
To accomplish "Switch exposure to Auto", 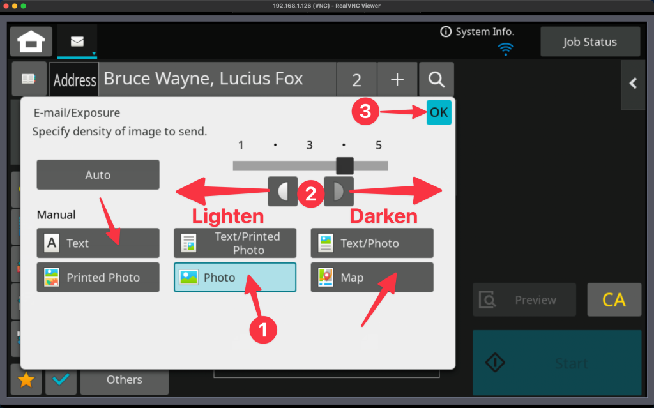I will pyautogui.click(x=98, y=175).
